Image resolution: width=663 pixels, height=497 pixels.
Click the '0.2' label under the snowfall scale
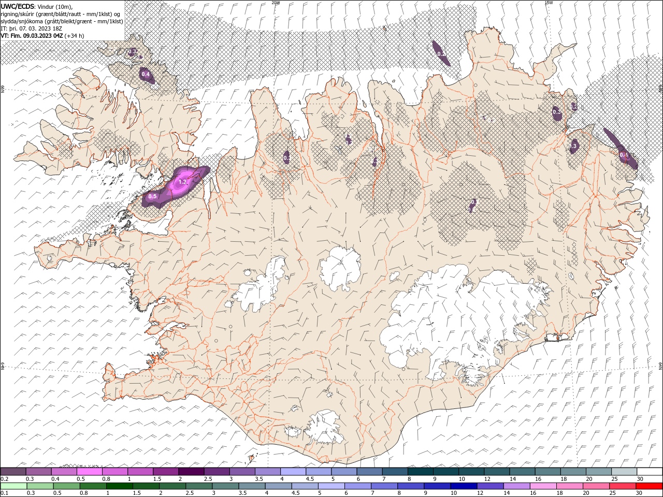pos(4,479)
